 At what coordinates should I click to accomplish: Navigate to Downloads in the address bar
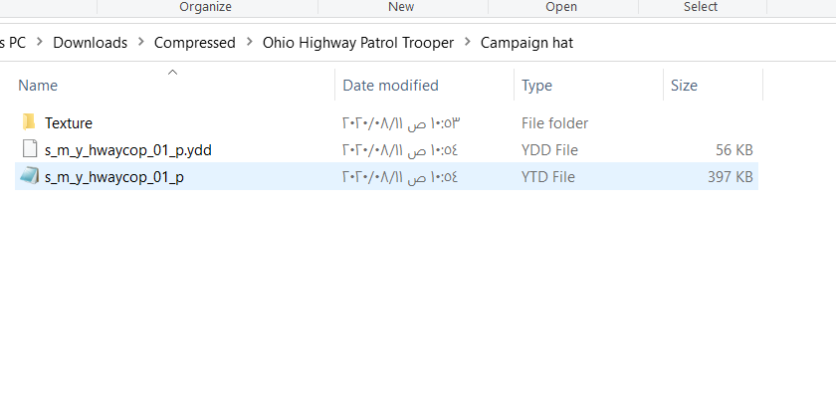tap(90, 43)
